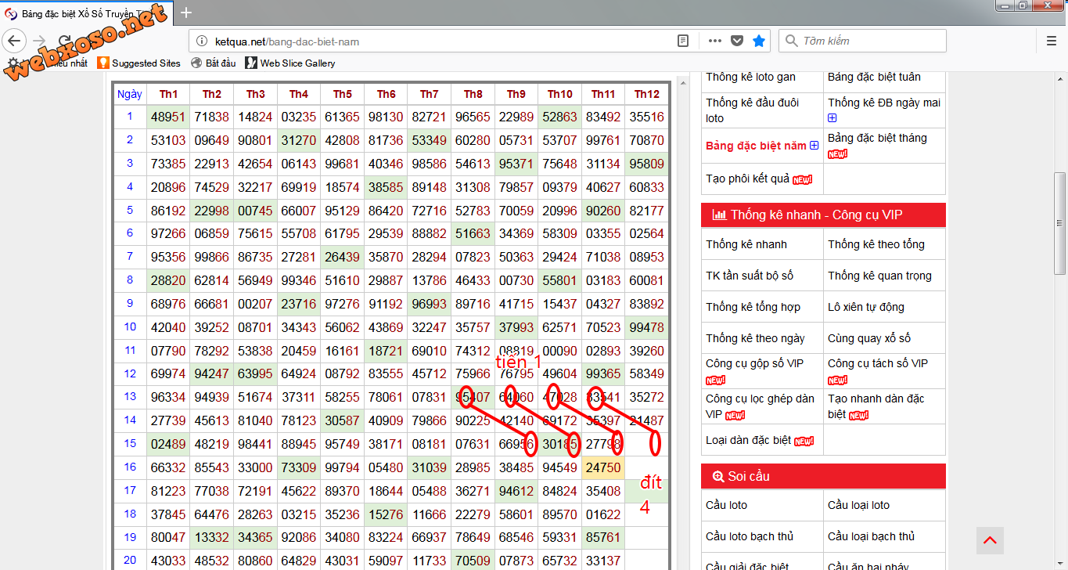Open Công cụ gộp số VIP link
Image resolution: width=1068 pixels, height=570 pixels.
click(754, 363)
